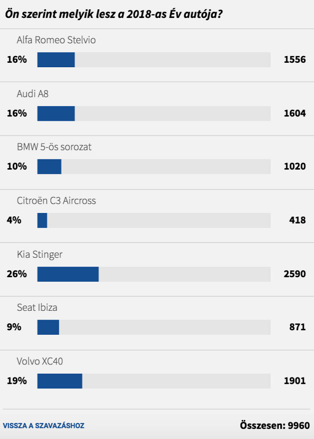Click the 'Összesen: 9960' total text
The width and height of the screenshot is (314, 439).
coord(275,425)
